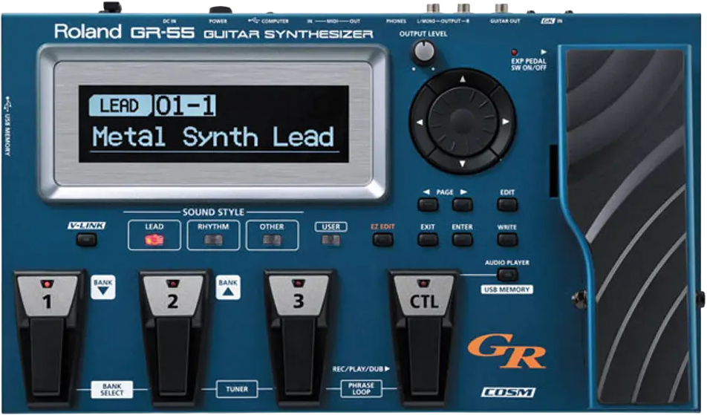Click the LED on pedal 3

click(x=298, y=284)
